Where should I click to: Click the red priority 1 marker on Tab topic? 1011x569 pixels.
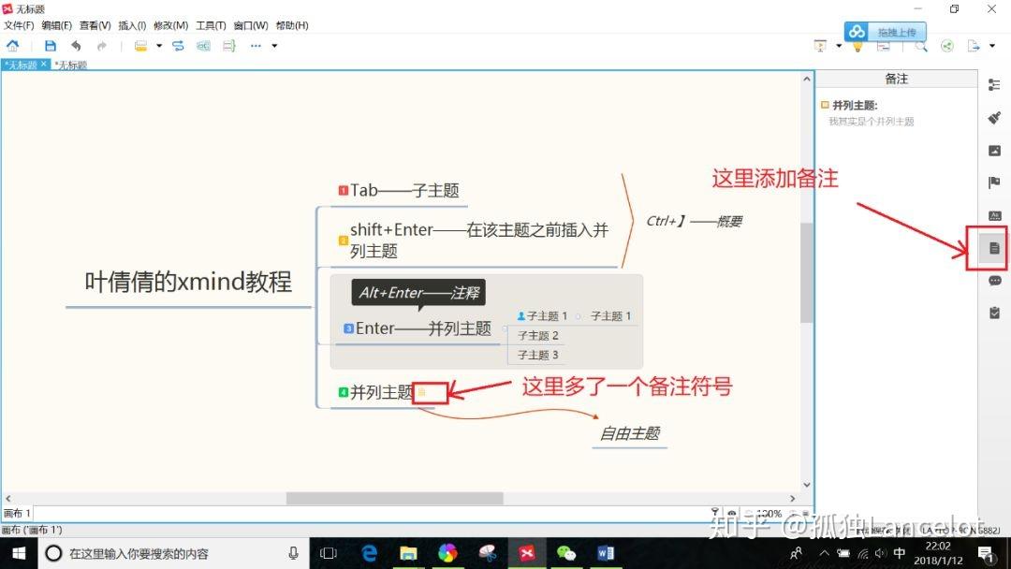344,191
